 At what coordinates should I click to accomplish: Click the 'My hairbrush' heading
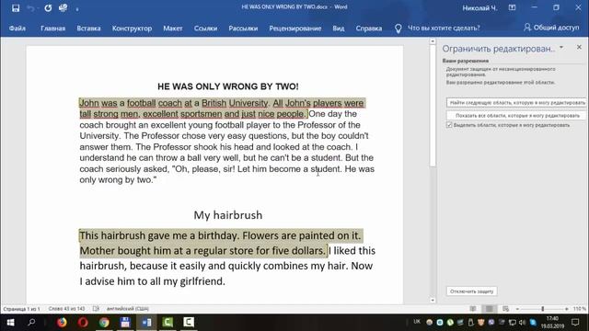click(228, 215)
